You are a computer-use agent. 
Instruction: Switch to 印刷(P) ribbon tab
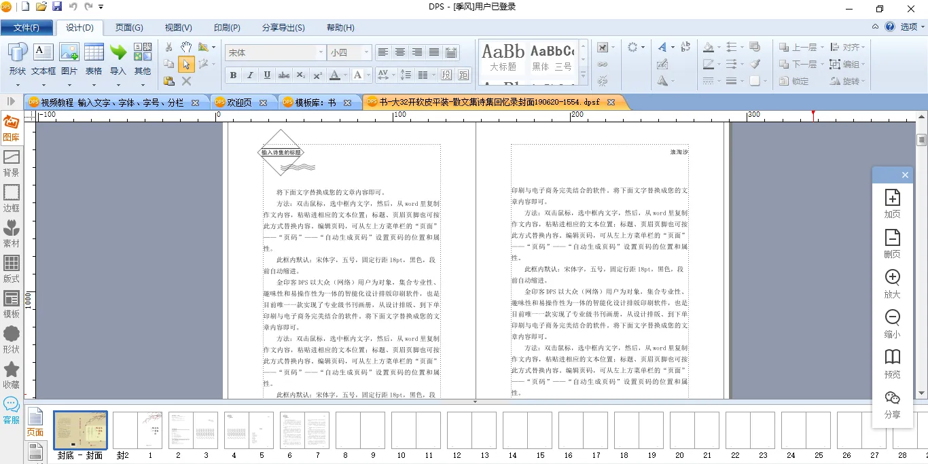click(227, 28)
